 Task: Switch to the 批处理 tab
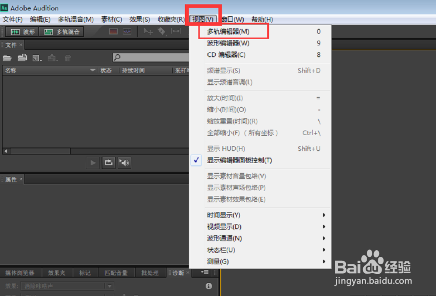(150, 273)
